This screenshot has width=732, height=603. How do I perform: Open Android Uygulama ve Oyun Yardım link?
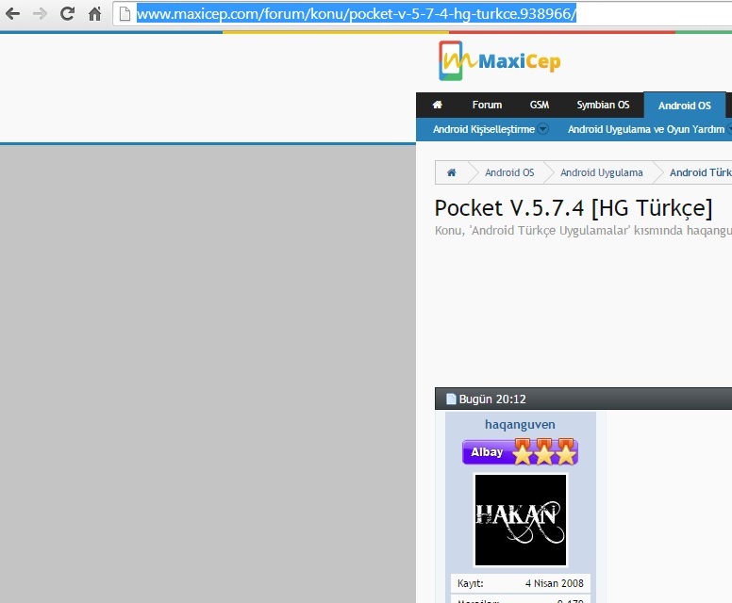pos(646,129)
